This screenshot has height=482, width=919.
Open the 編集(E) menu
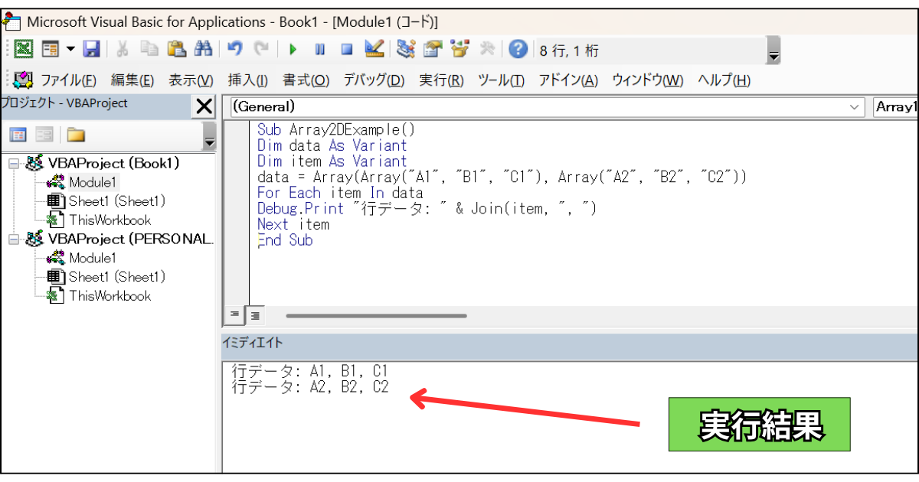[132, 80]
